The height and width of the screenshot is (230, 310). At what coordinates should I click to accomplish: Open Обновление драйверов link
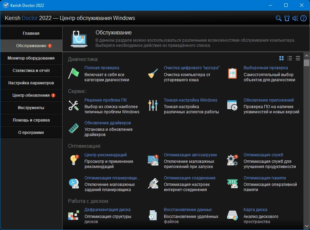point(108,123)
